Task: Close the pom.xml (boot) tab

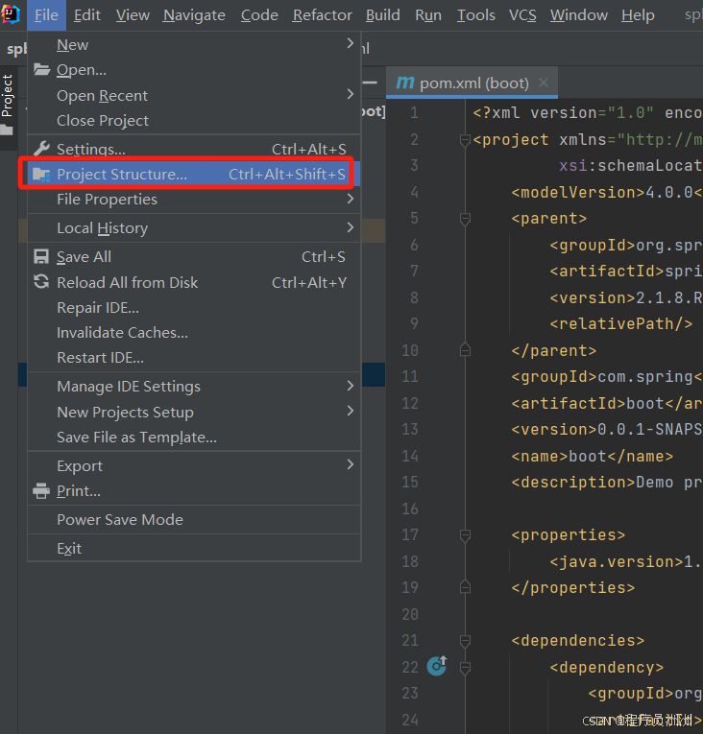Action: [545, 83]
